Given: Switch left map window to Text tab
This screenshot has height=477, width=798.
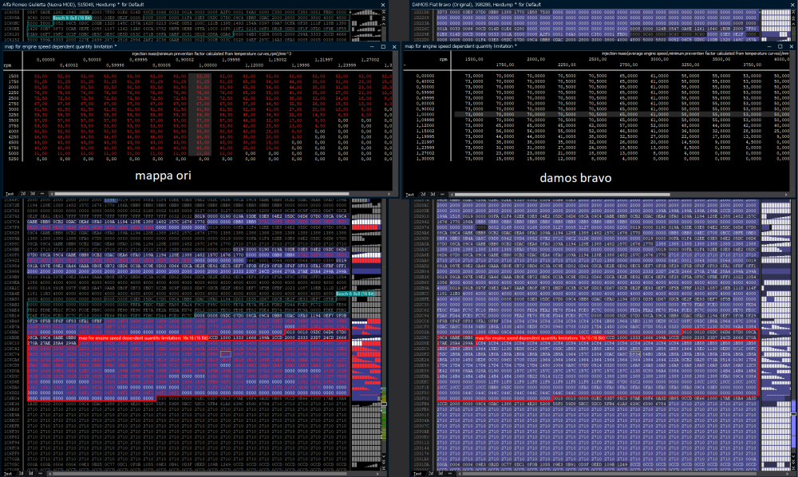Looking at the screenshot, I should click(10, 194).
